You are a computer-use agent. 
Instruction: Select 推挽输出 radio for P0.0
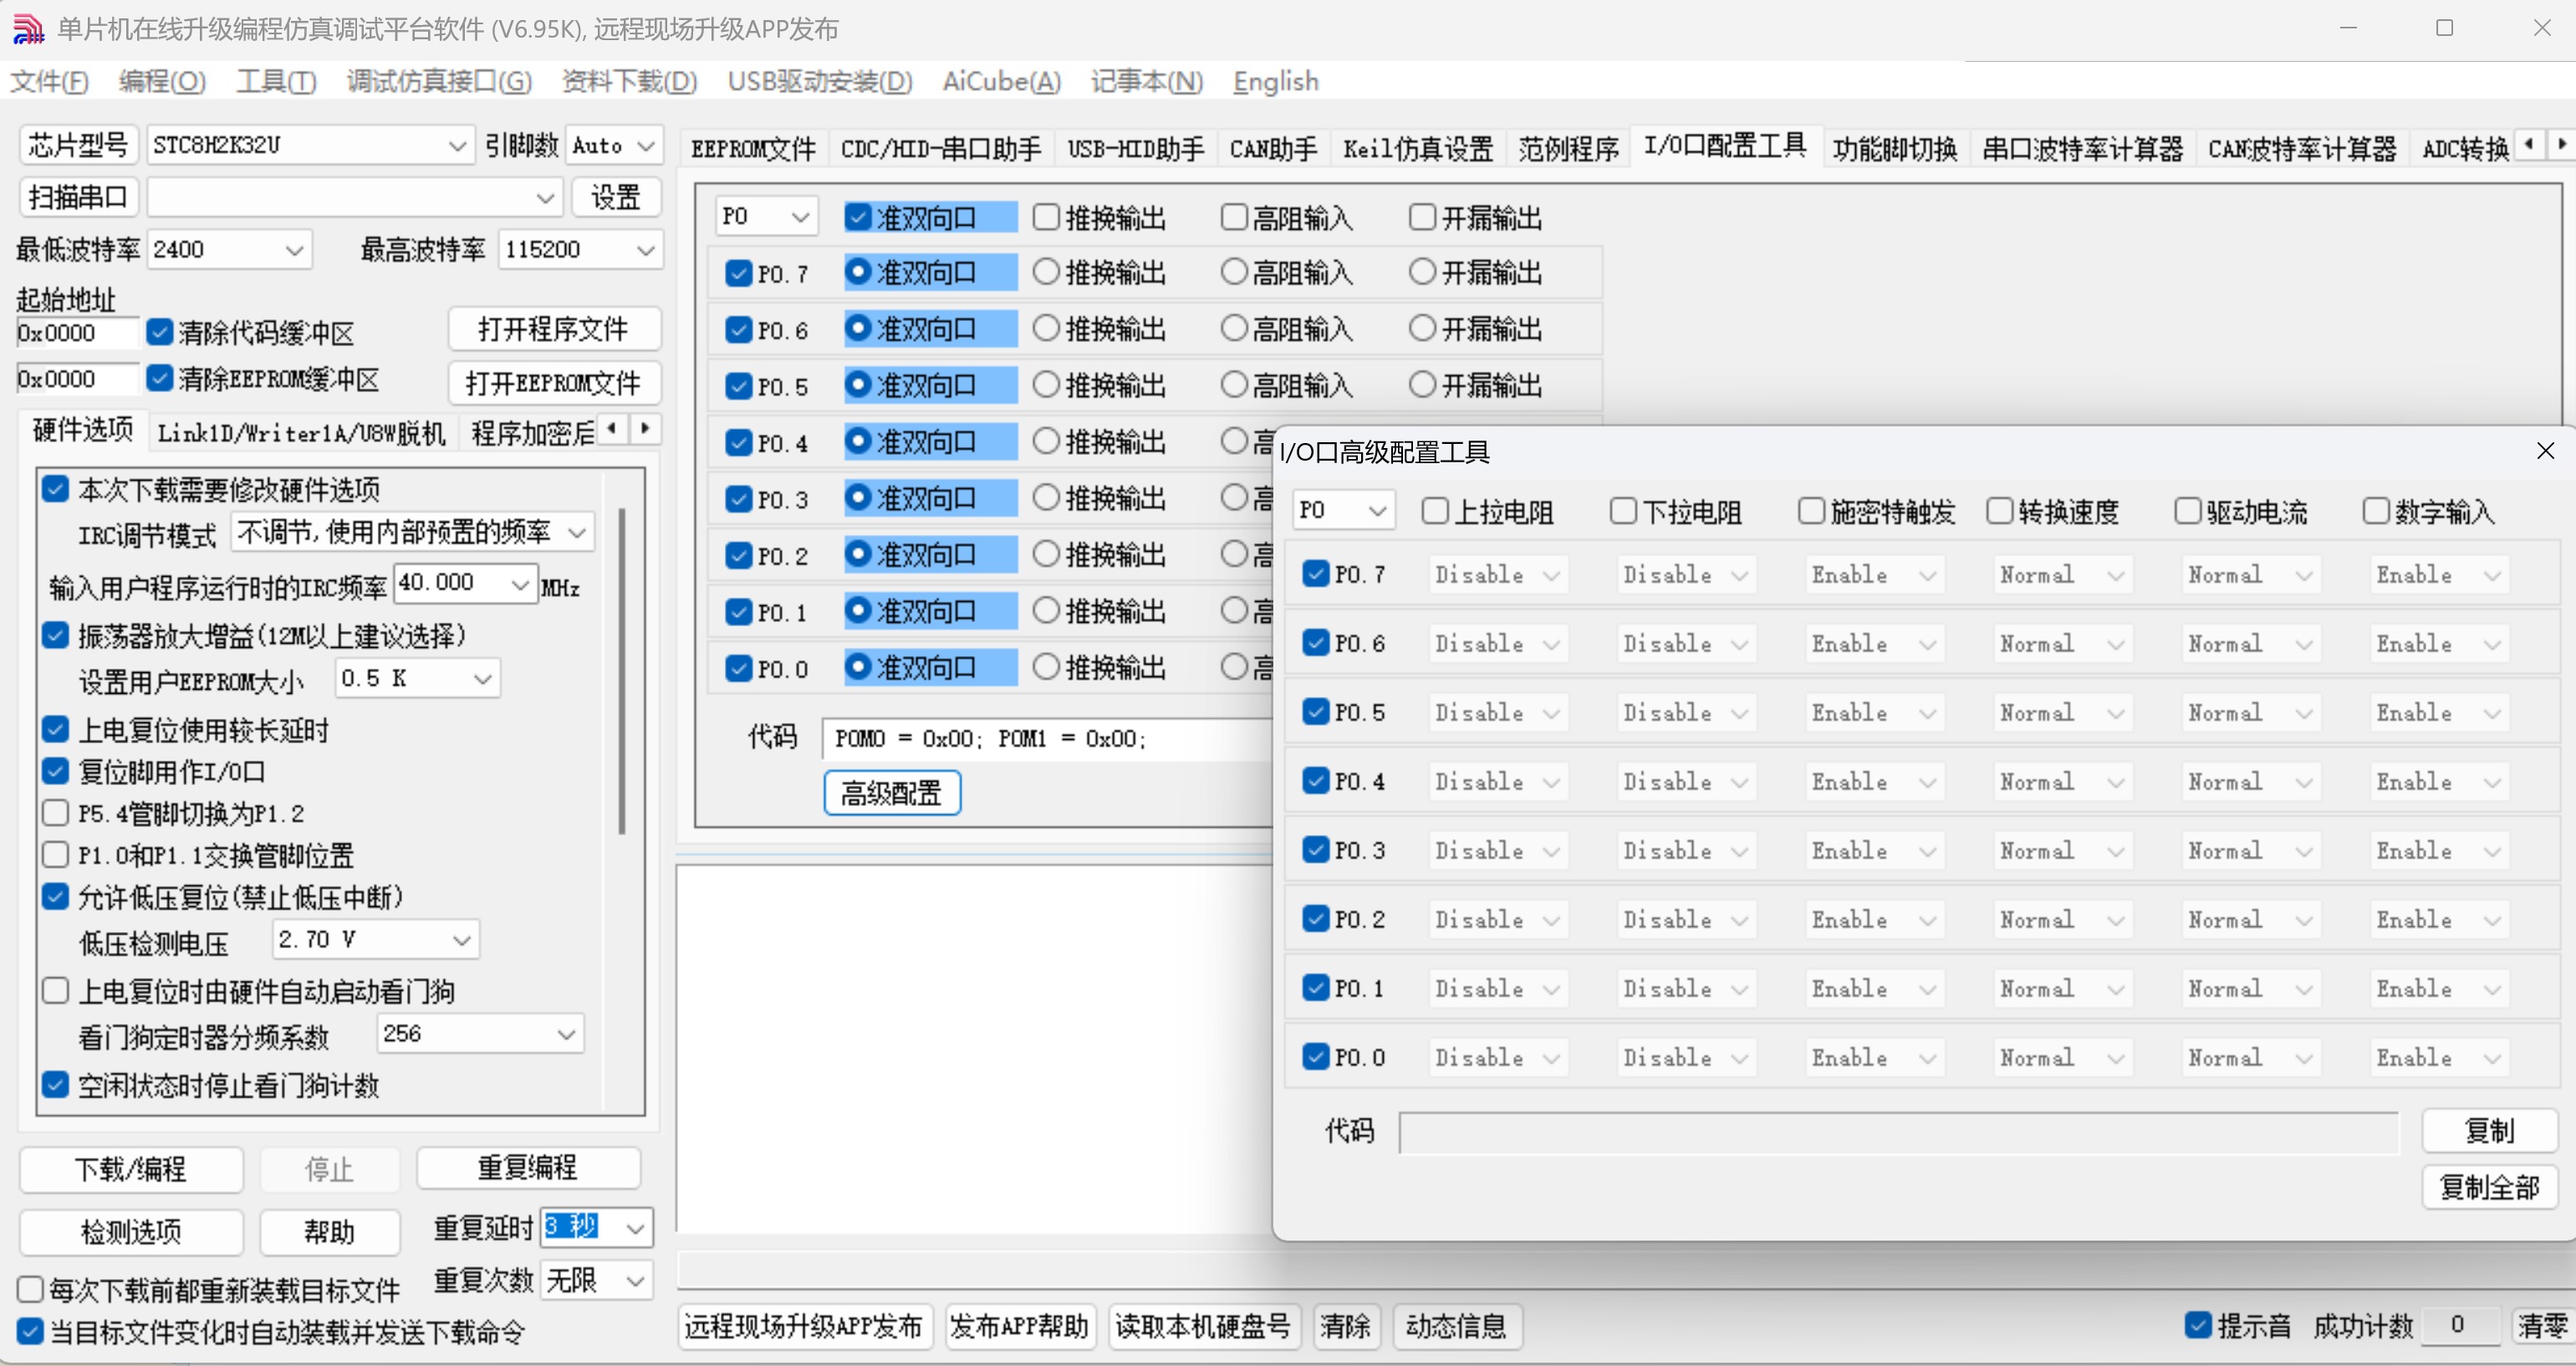1045,666
